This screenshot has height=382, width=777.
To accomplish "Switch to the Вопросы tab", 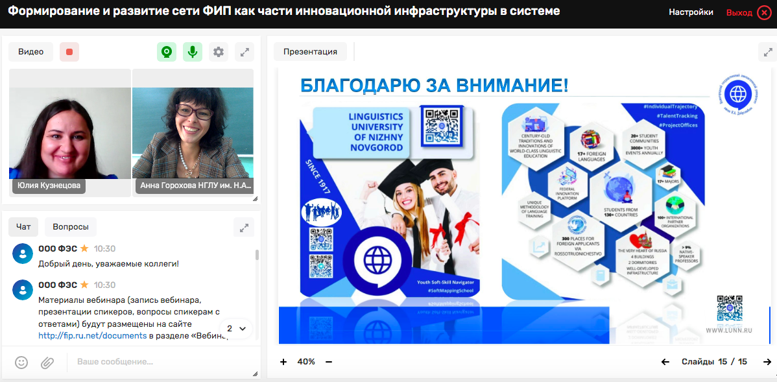I will 71,228.
